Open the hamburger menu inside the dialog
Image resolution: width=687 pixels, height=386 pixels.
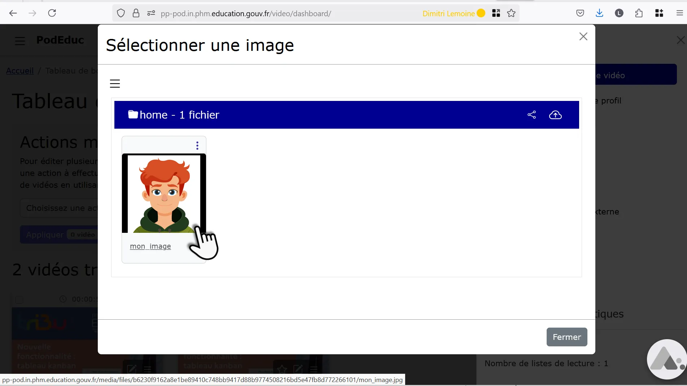115,84
